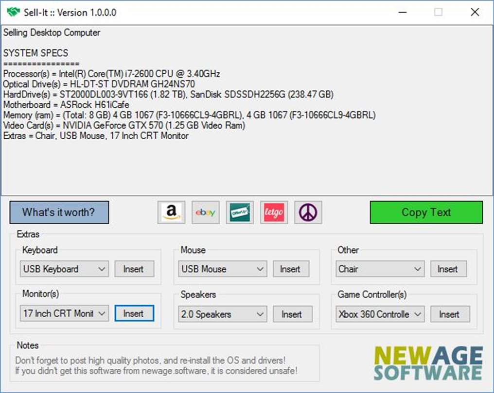Insert the Xbox 360 Controller extra
494x393 pixels.
pos(450,314)
